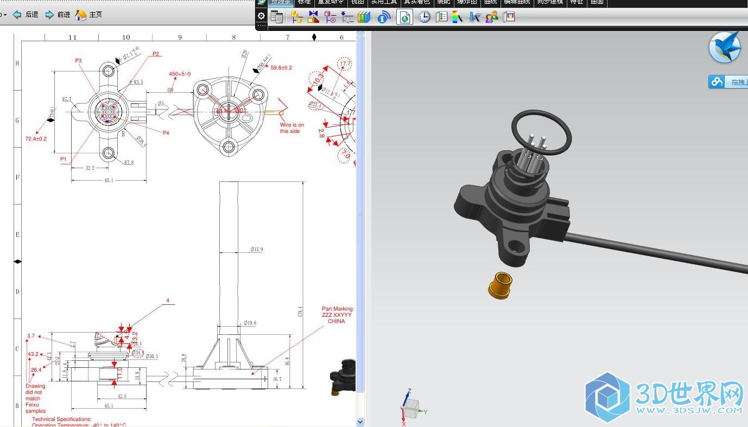The height and width of the screenshot is (427, 748).
Task: Click the red dimension '26.4'
Action: [36, 370]
